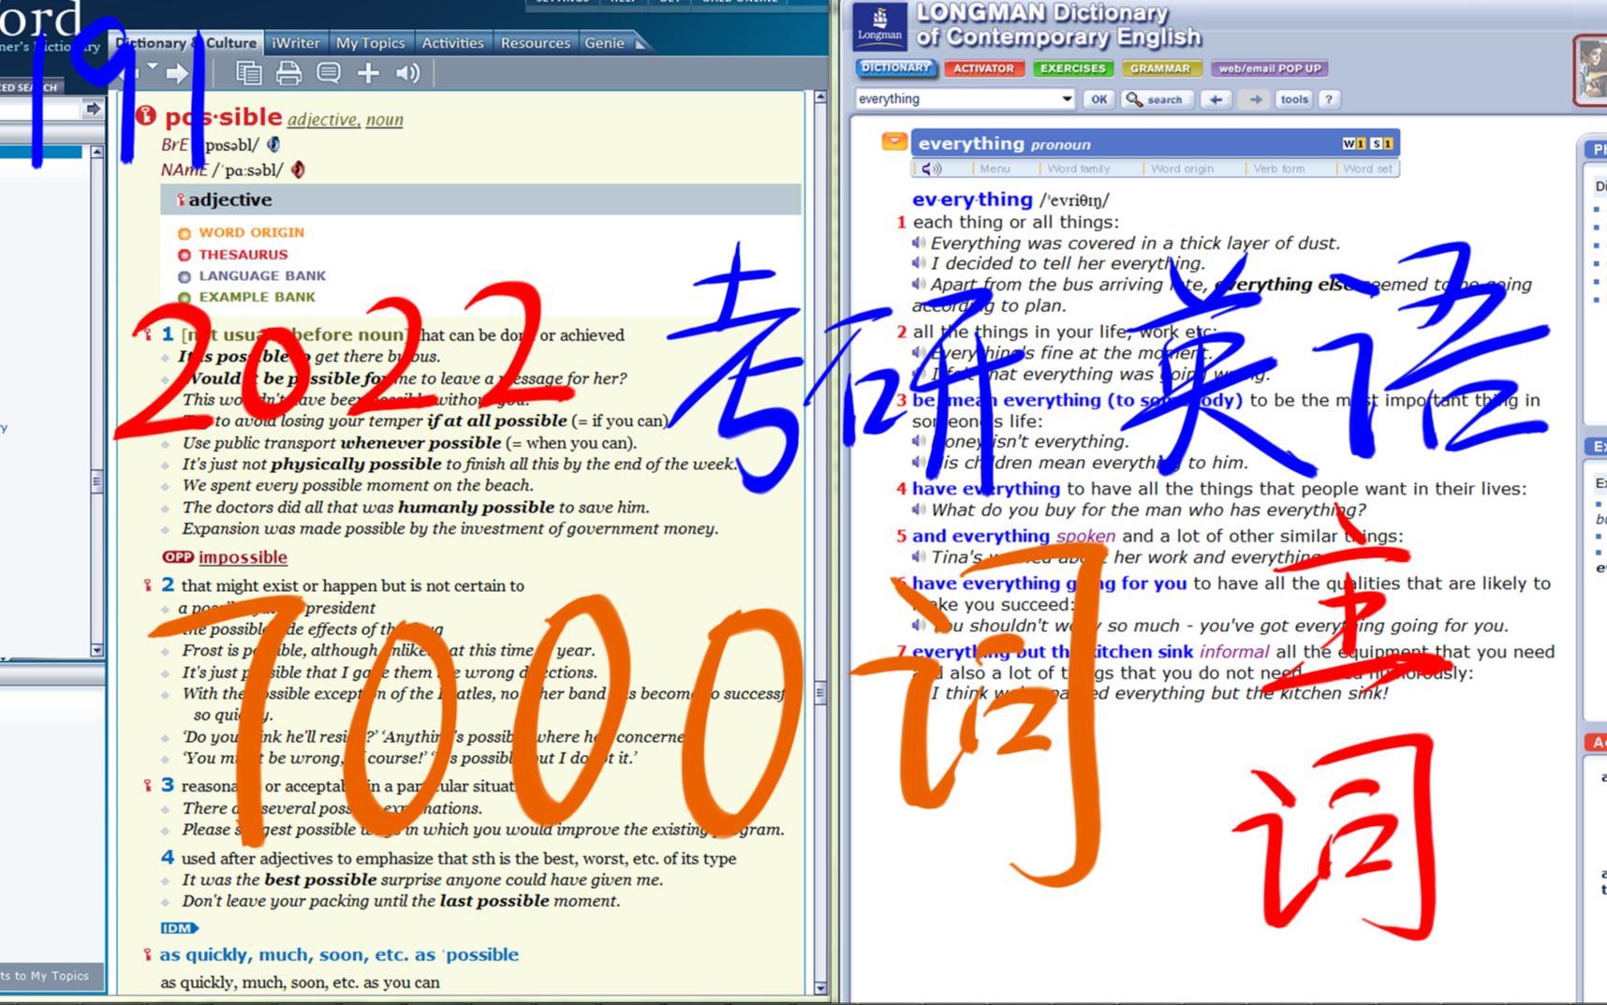
Task: Go back with Longman left arrow
Action: pos(1216,99)
